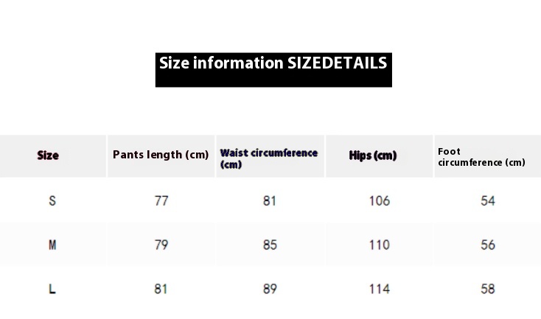The width and height of the screenshot is (541, 319).
Task: Select waist circumference value 85
Action: (x=270, y=245)
